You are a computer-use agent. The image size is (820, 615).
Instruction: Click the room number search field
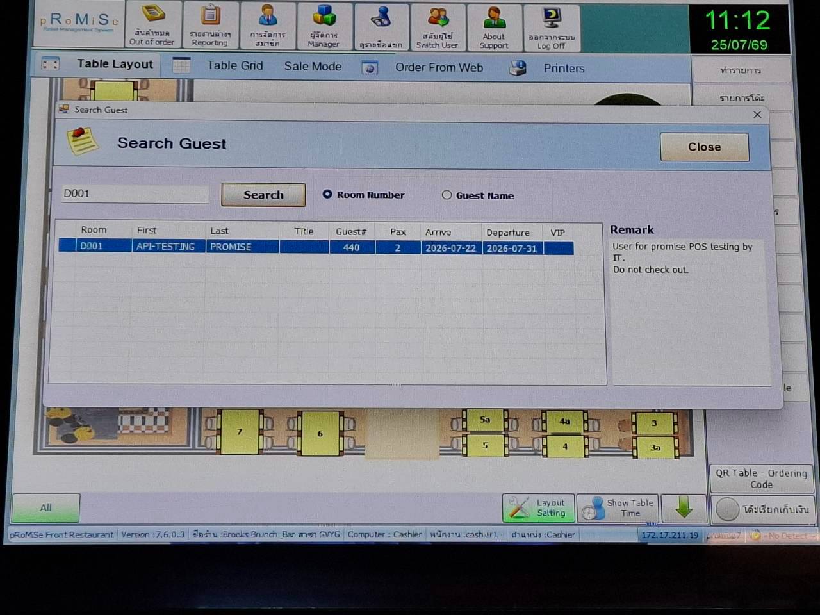click(x=135, y=193)
